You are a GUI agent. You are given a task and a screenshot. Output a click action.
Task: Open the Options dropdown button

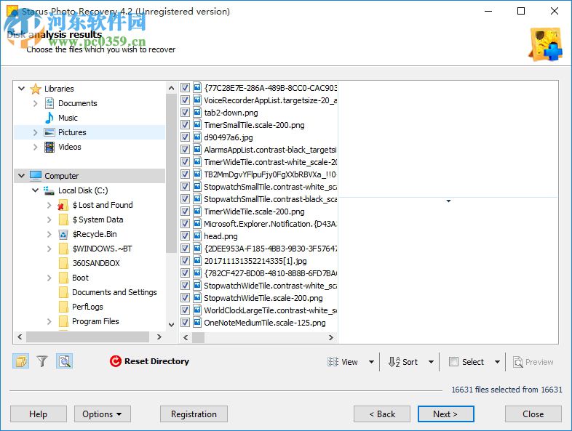click(103, 414)
